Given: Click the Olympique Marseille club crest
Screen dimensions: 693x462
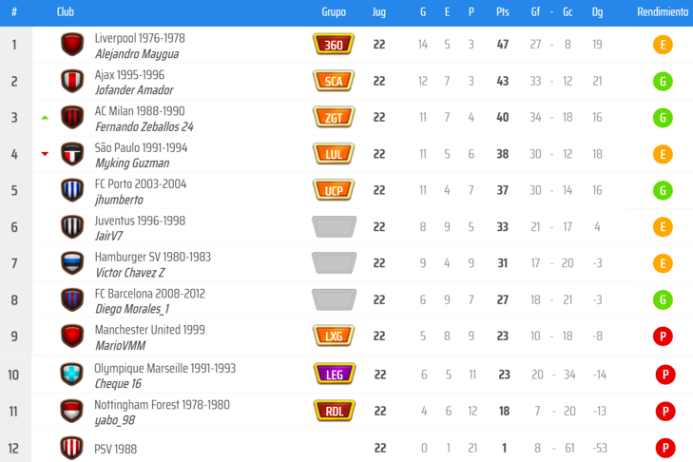Looking at the screenshot, I should [72, 374].
